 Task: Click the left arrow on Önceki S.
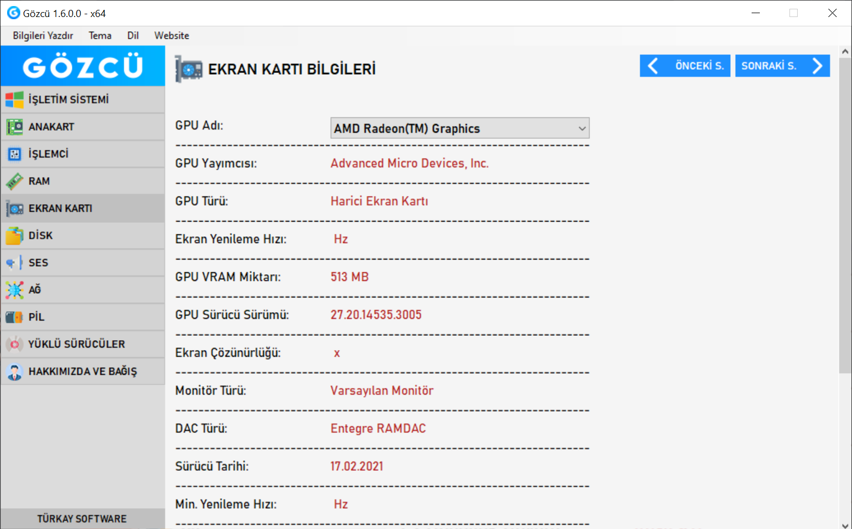[x=652, y=66]
